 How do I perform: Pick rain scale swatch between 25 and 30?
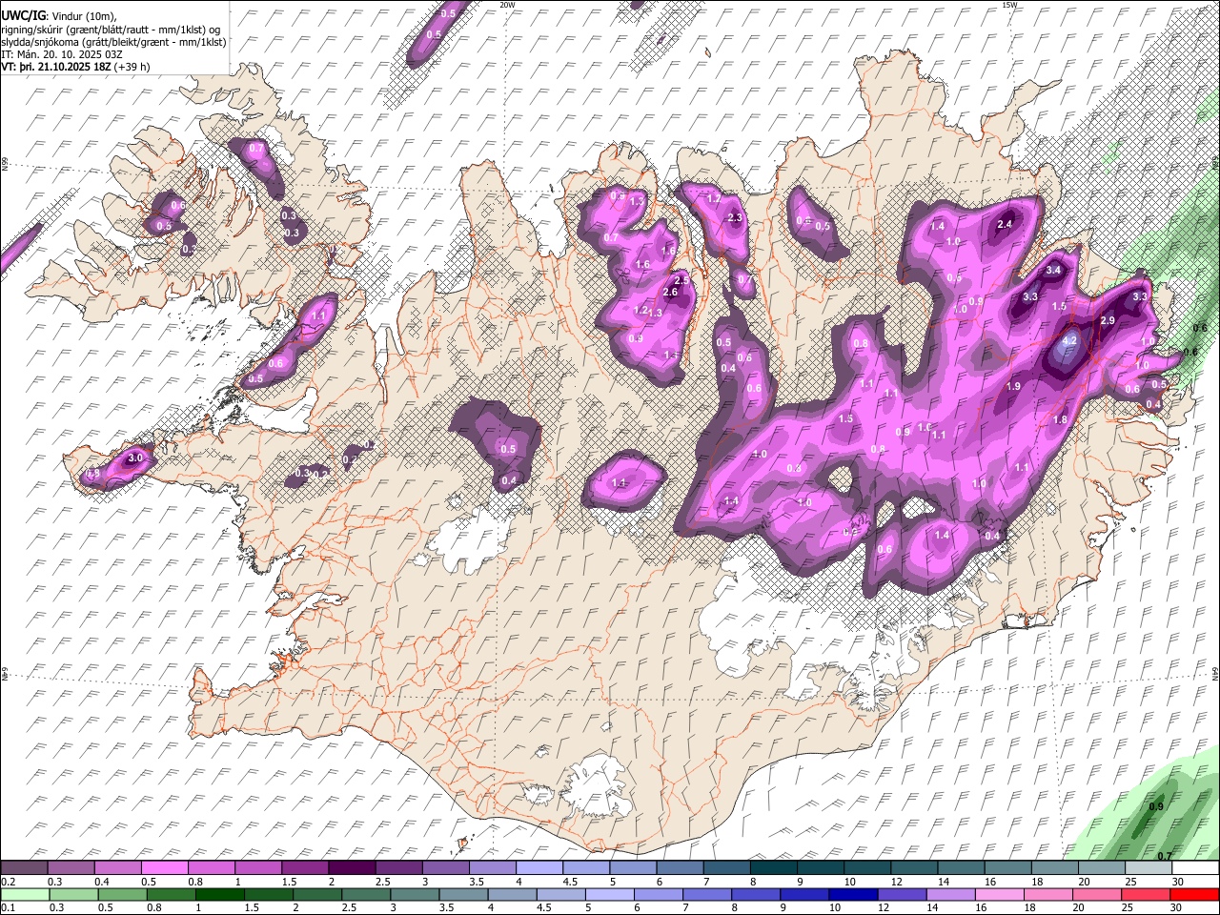[1145, 894]
